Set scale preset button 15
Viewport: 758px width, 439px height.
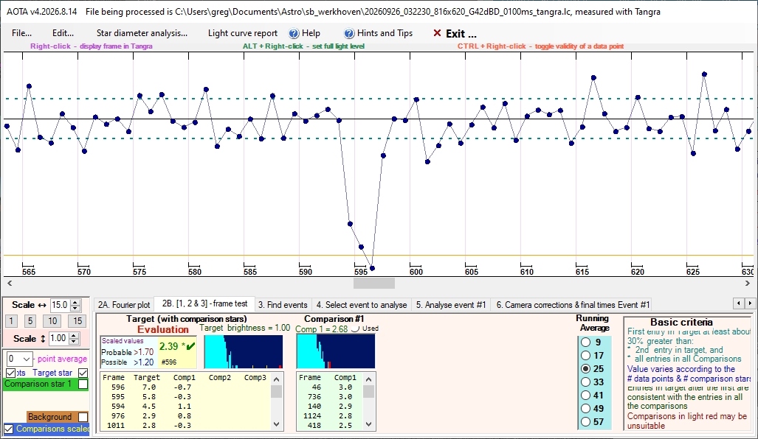click(x=77, y=321)
